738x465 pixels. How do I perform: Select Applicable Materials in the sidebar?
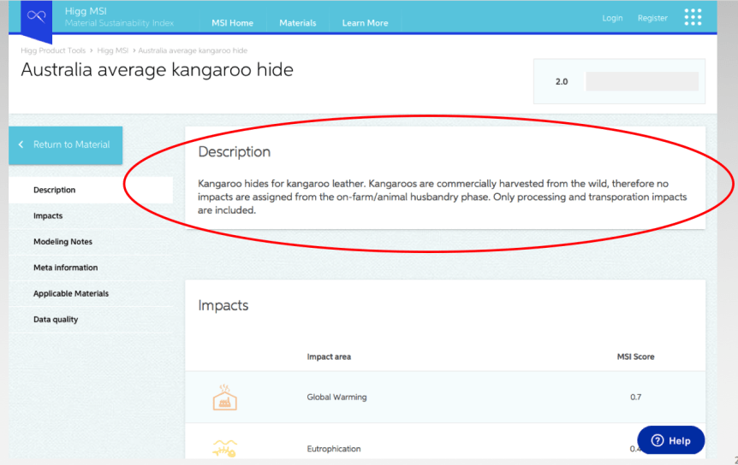[71, 293]
